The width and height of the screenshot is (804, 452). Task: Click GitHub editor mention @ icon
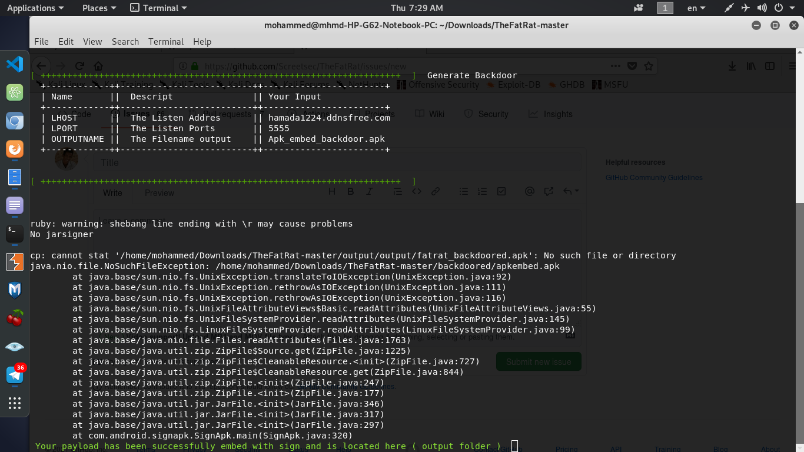click(530, 191)
